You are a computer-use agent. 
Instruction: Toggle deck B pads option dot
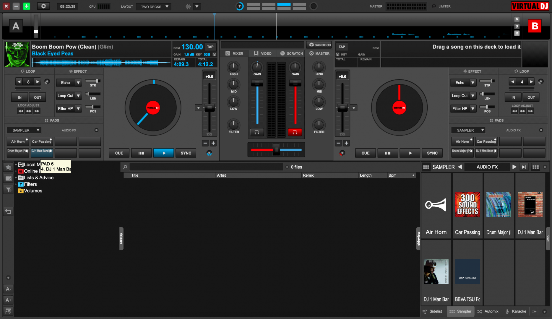click(x=541, y=130)
